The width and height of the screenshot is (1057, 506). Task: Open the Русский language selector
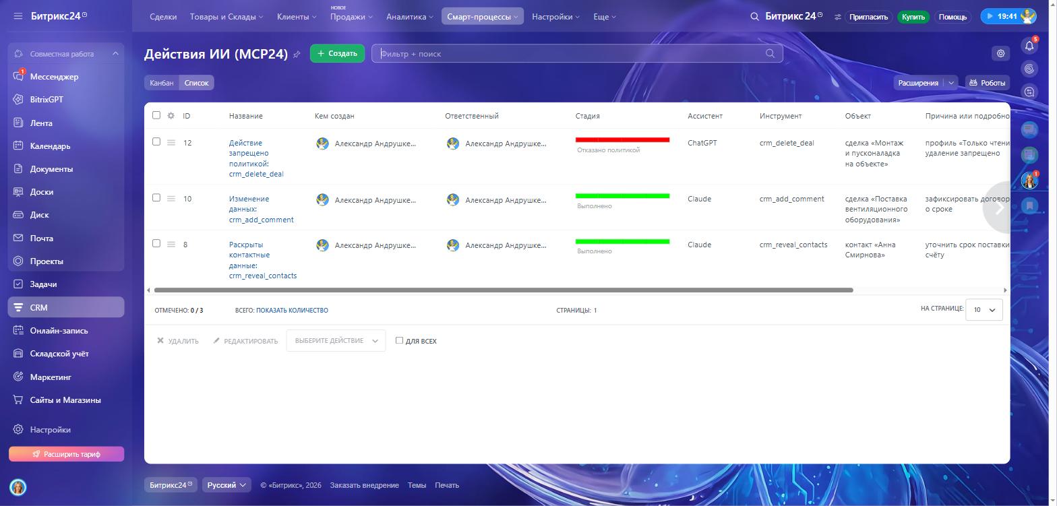(x=227, y=485)
